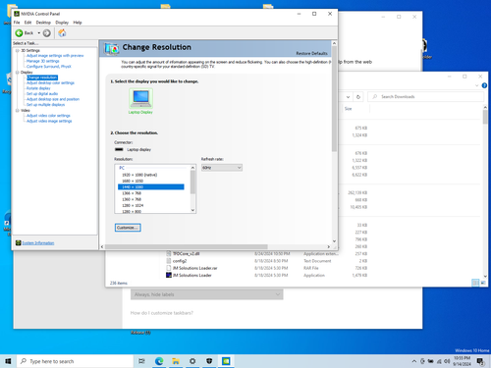Screen dimensions: 491x368
Task: Collapse the Display tree node
Action: click(18, 73)
